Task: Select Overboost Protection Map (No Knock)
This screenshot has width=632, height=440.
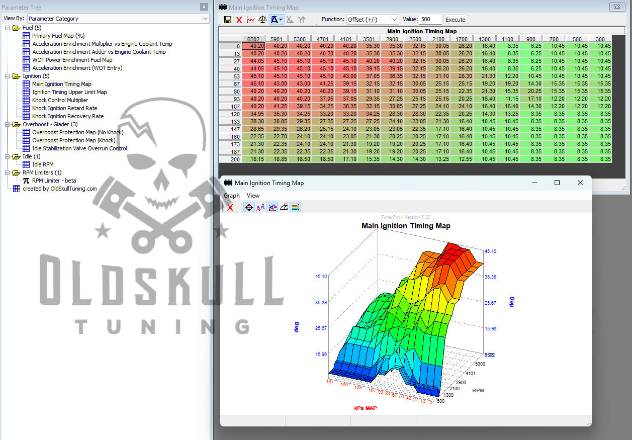Action: pos(77,132)
